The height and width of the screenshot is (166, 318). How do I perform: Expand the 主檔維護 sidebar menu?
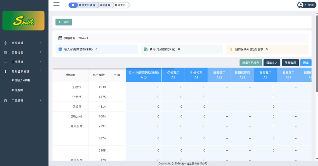pyautogui.click(x=17, y=62)
